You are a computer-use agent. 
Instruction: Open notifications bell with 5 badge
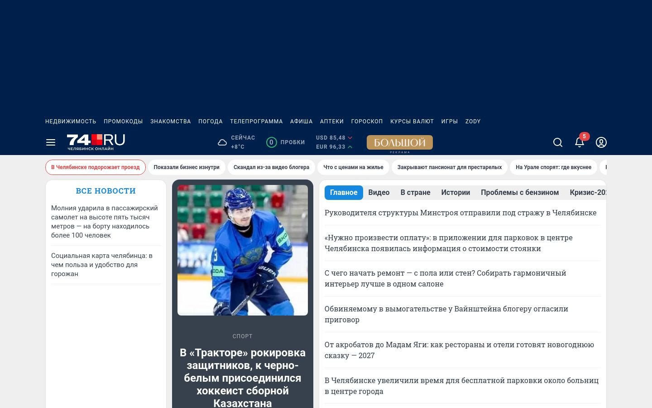pyautogui.click(x=580, y=142)
